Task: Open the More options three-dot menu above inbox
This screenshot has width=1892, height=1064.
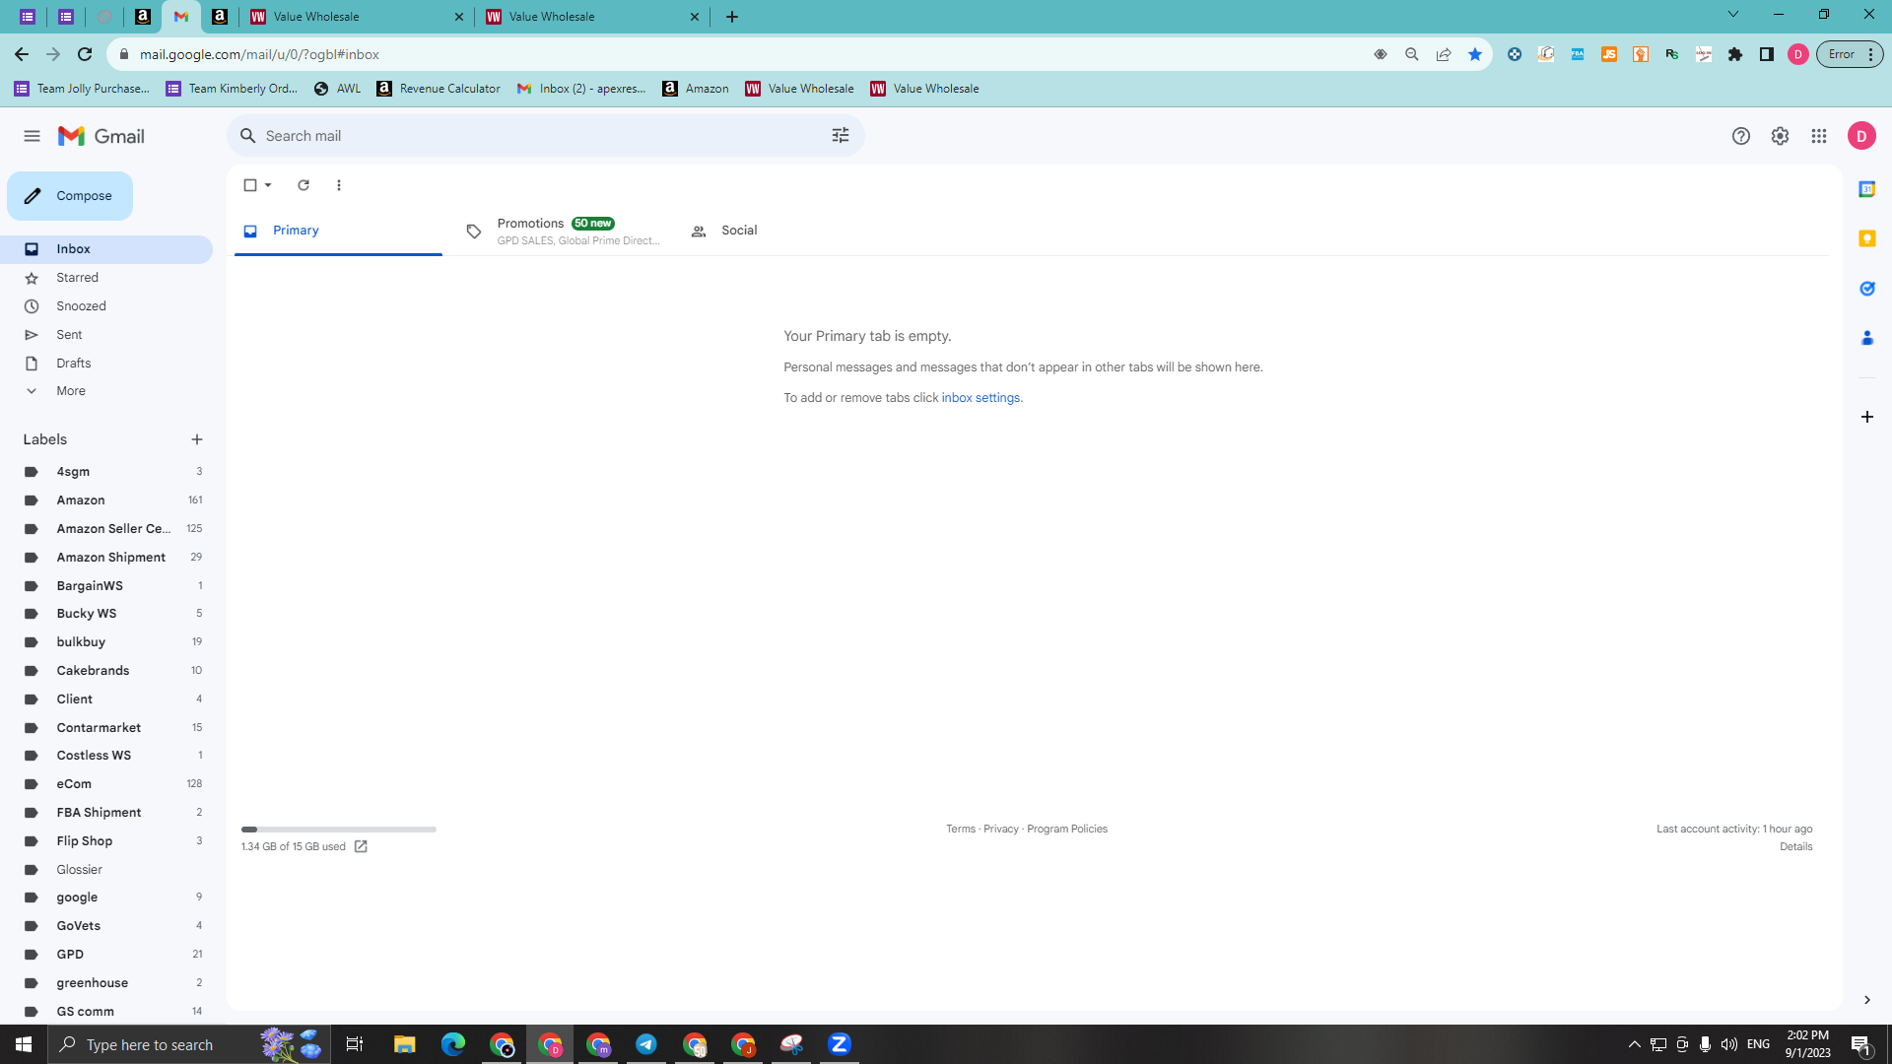Action: tap(339, 185)
